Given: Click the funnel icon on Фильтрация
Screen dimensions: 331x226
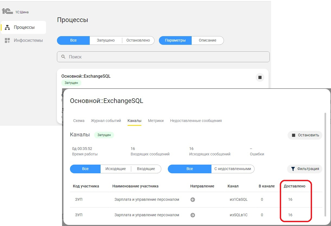Looking at the screenshot, I should tap(293, 169).
